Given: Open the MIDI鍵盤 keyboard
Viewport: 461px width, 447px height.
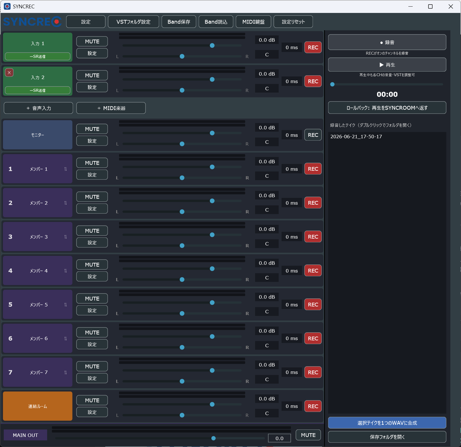Looking at the screenshot, I should pyautogui.click(x=253, y=22).
